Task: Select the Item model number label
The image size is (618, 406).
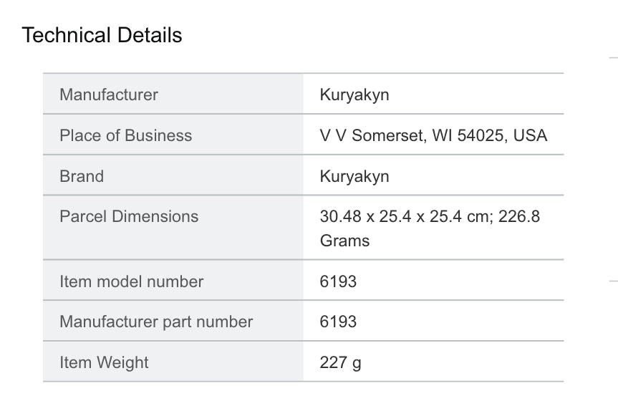Action: point(132,281)
